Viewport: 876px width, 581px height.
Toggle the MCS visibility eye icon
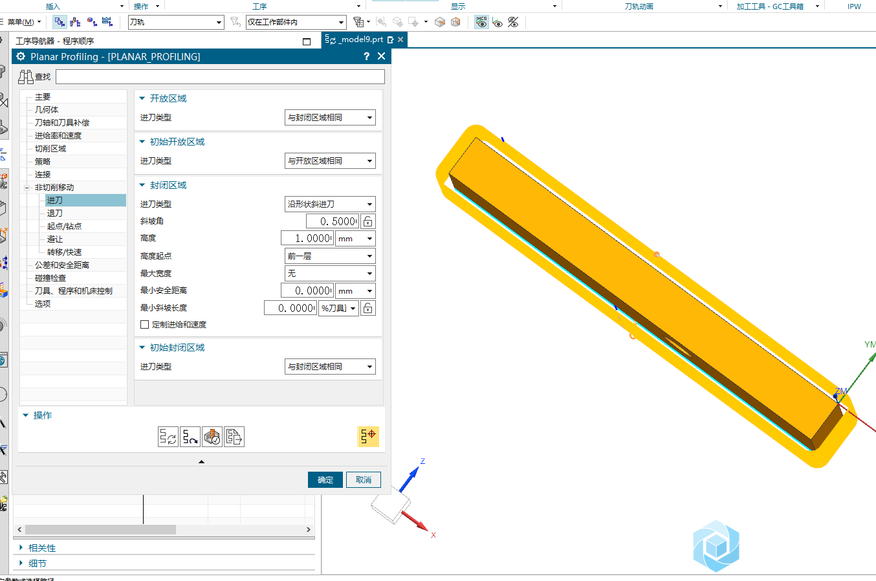[481, 22]
